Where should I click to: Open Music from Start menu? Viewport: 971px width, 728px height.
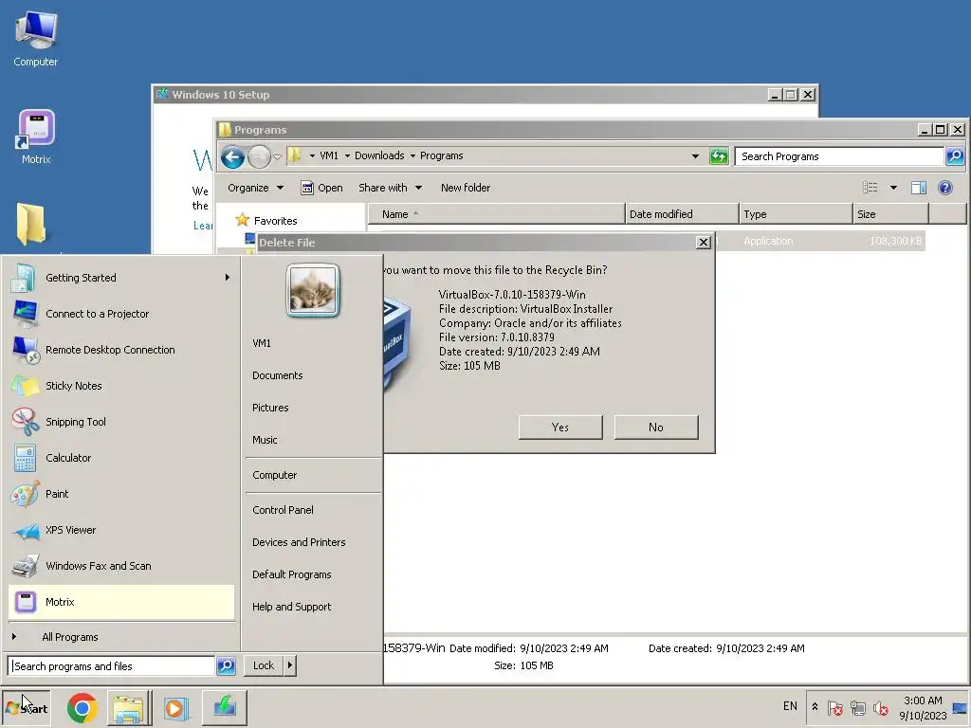(265, 440)
